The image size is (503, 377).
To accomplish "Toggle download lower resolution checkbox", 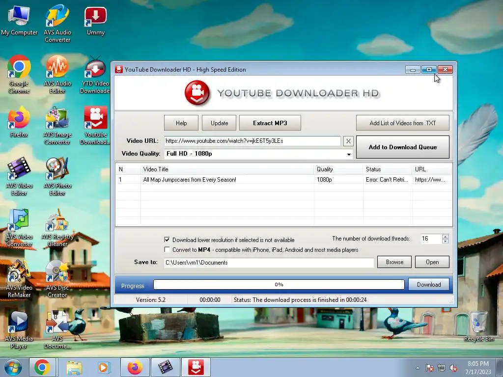I will 167,240.
